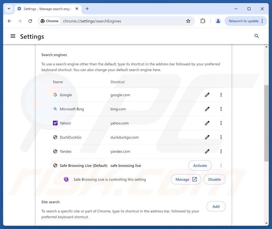
Task: Click the duckduckgo.com shortcut text
Action: [125, 137]
